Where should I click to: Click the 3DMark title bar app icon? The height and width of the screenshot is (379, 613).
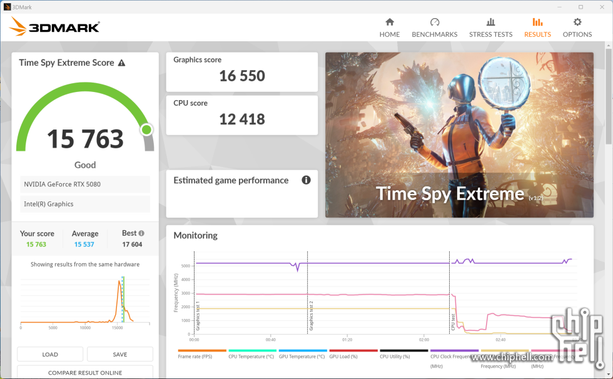[x=7, y=7]
